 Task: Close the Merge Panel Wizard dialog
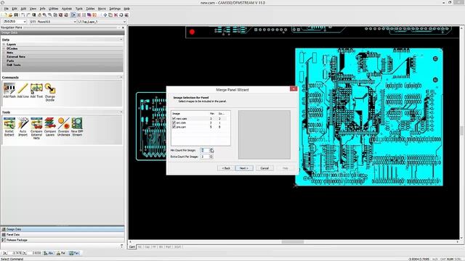click(294, 88)
